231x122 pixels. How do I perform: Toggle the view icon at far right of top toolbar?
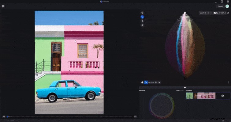(228, 13)
